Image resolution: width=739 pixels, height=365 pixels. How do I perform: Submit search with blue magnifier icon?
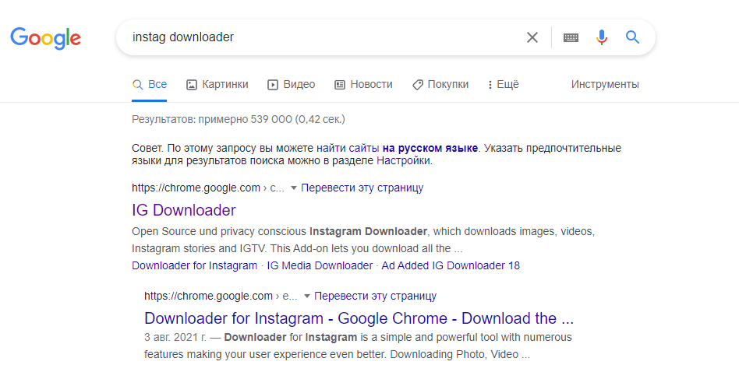click(632, 37)
